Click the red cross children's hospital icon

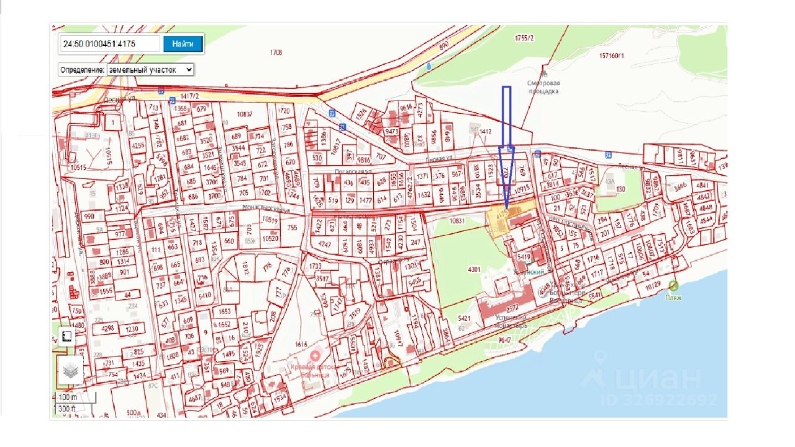pos(316,356)
